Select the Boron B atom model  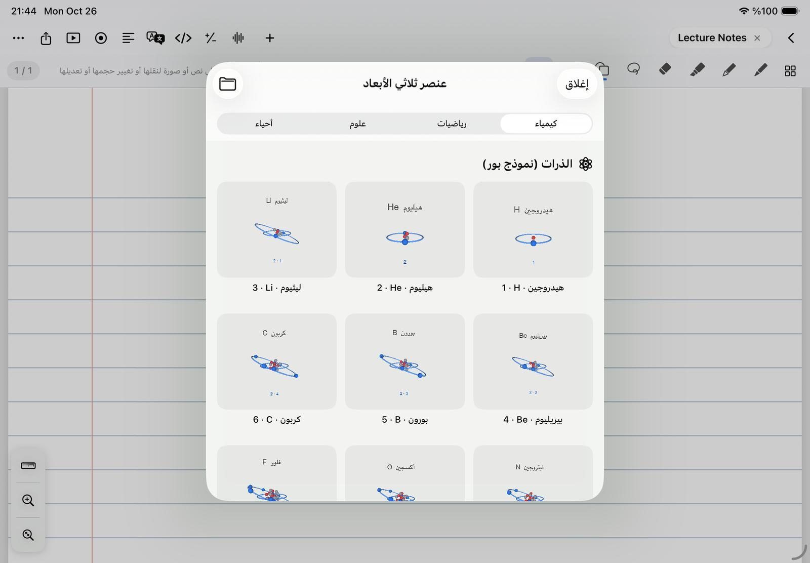(x=405, y=361)
